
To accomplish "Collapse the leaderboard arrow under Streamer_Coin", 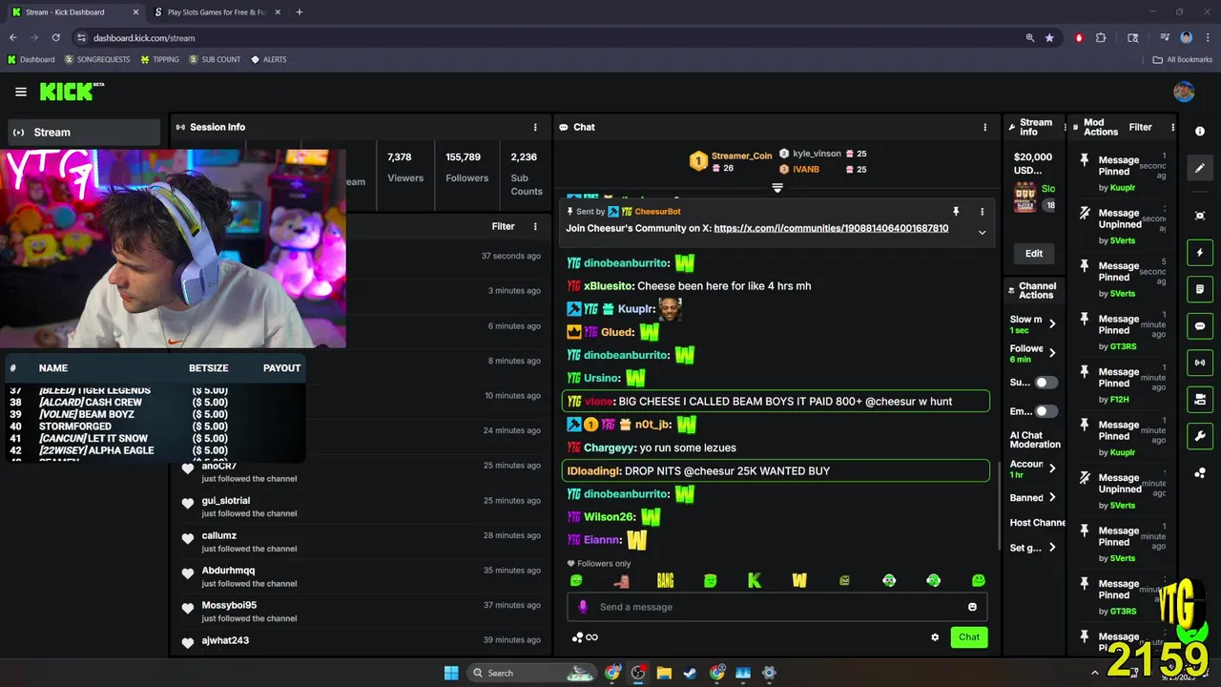I will (777, 188).
